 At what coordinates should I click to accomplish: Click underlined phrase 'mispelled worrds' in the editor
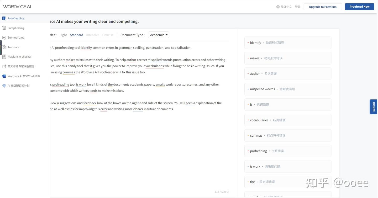point(160,60)
